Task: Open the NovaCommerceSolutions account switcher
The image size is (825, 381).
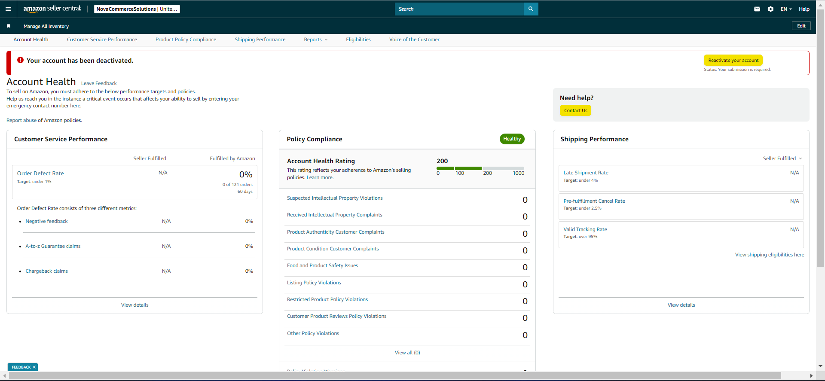Action: pos(137,9)
